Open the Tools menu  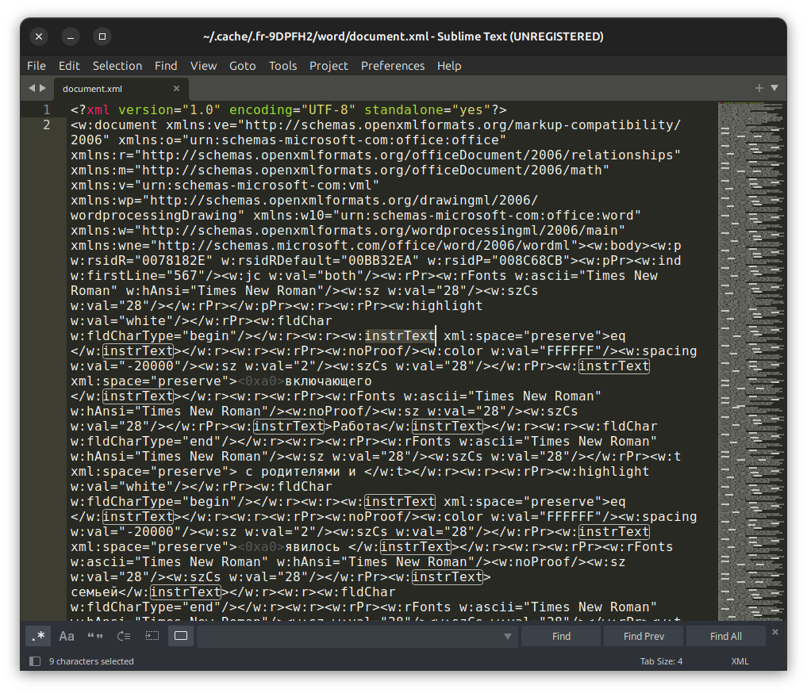click(x=282, y=66)
